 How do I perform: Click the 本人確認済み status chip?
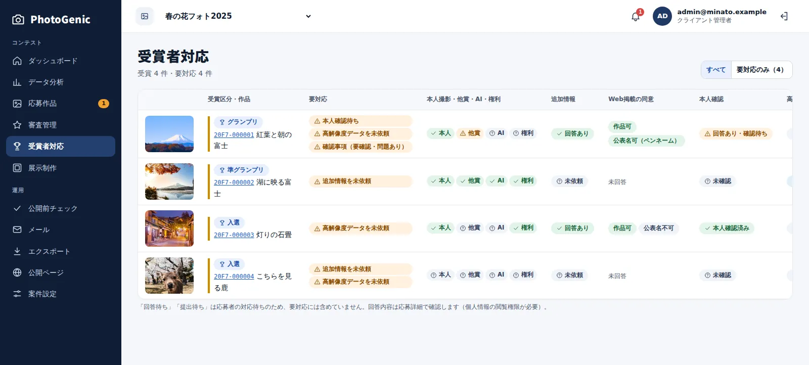[x=727, y=228]
